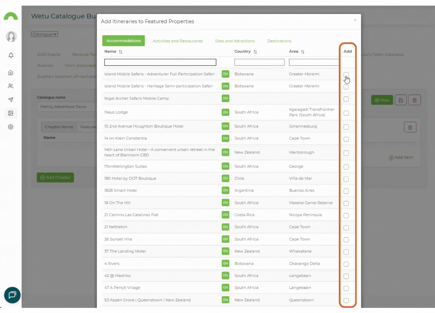435x313 pixels.
Task: Select the Home icon in the sidebar
Action: (11, 72)
